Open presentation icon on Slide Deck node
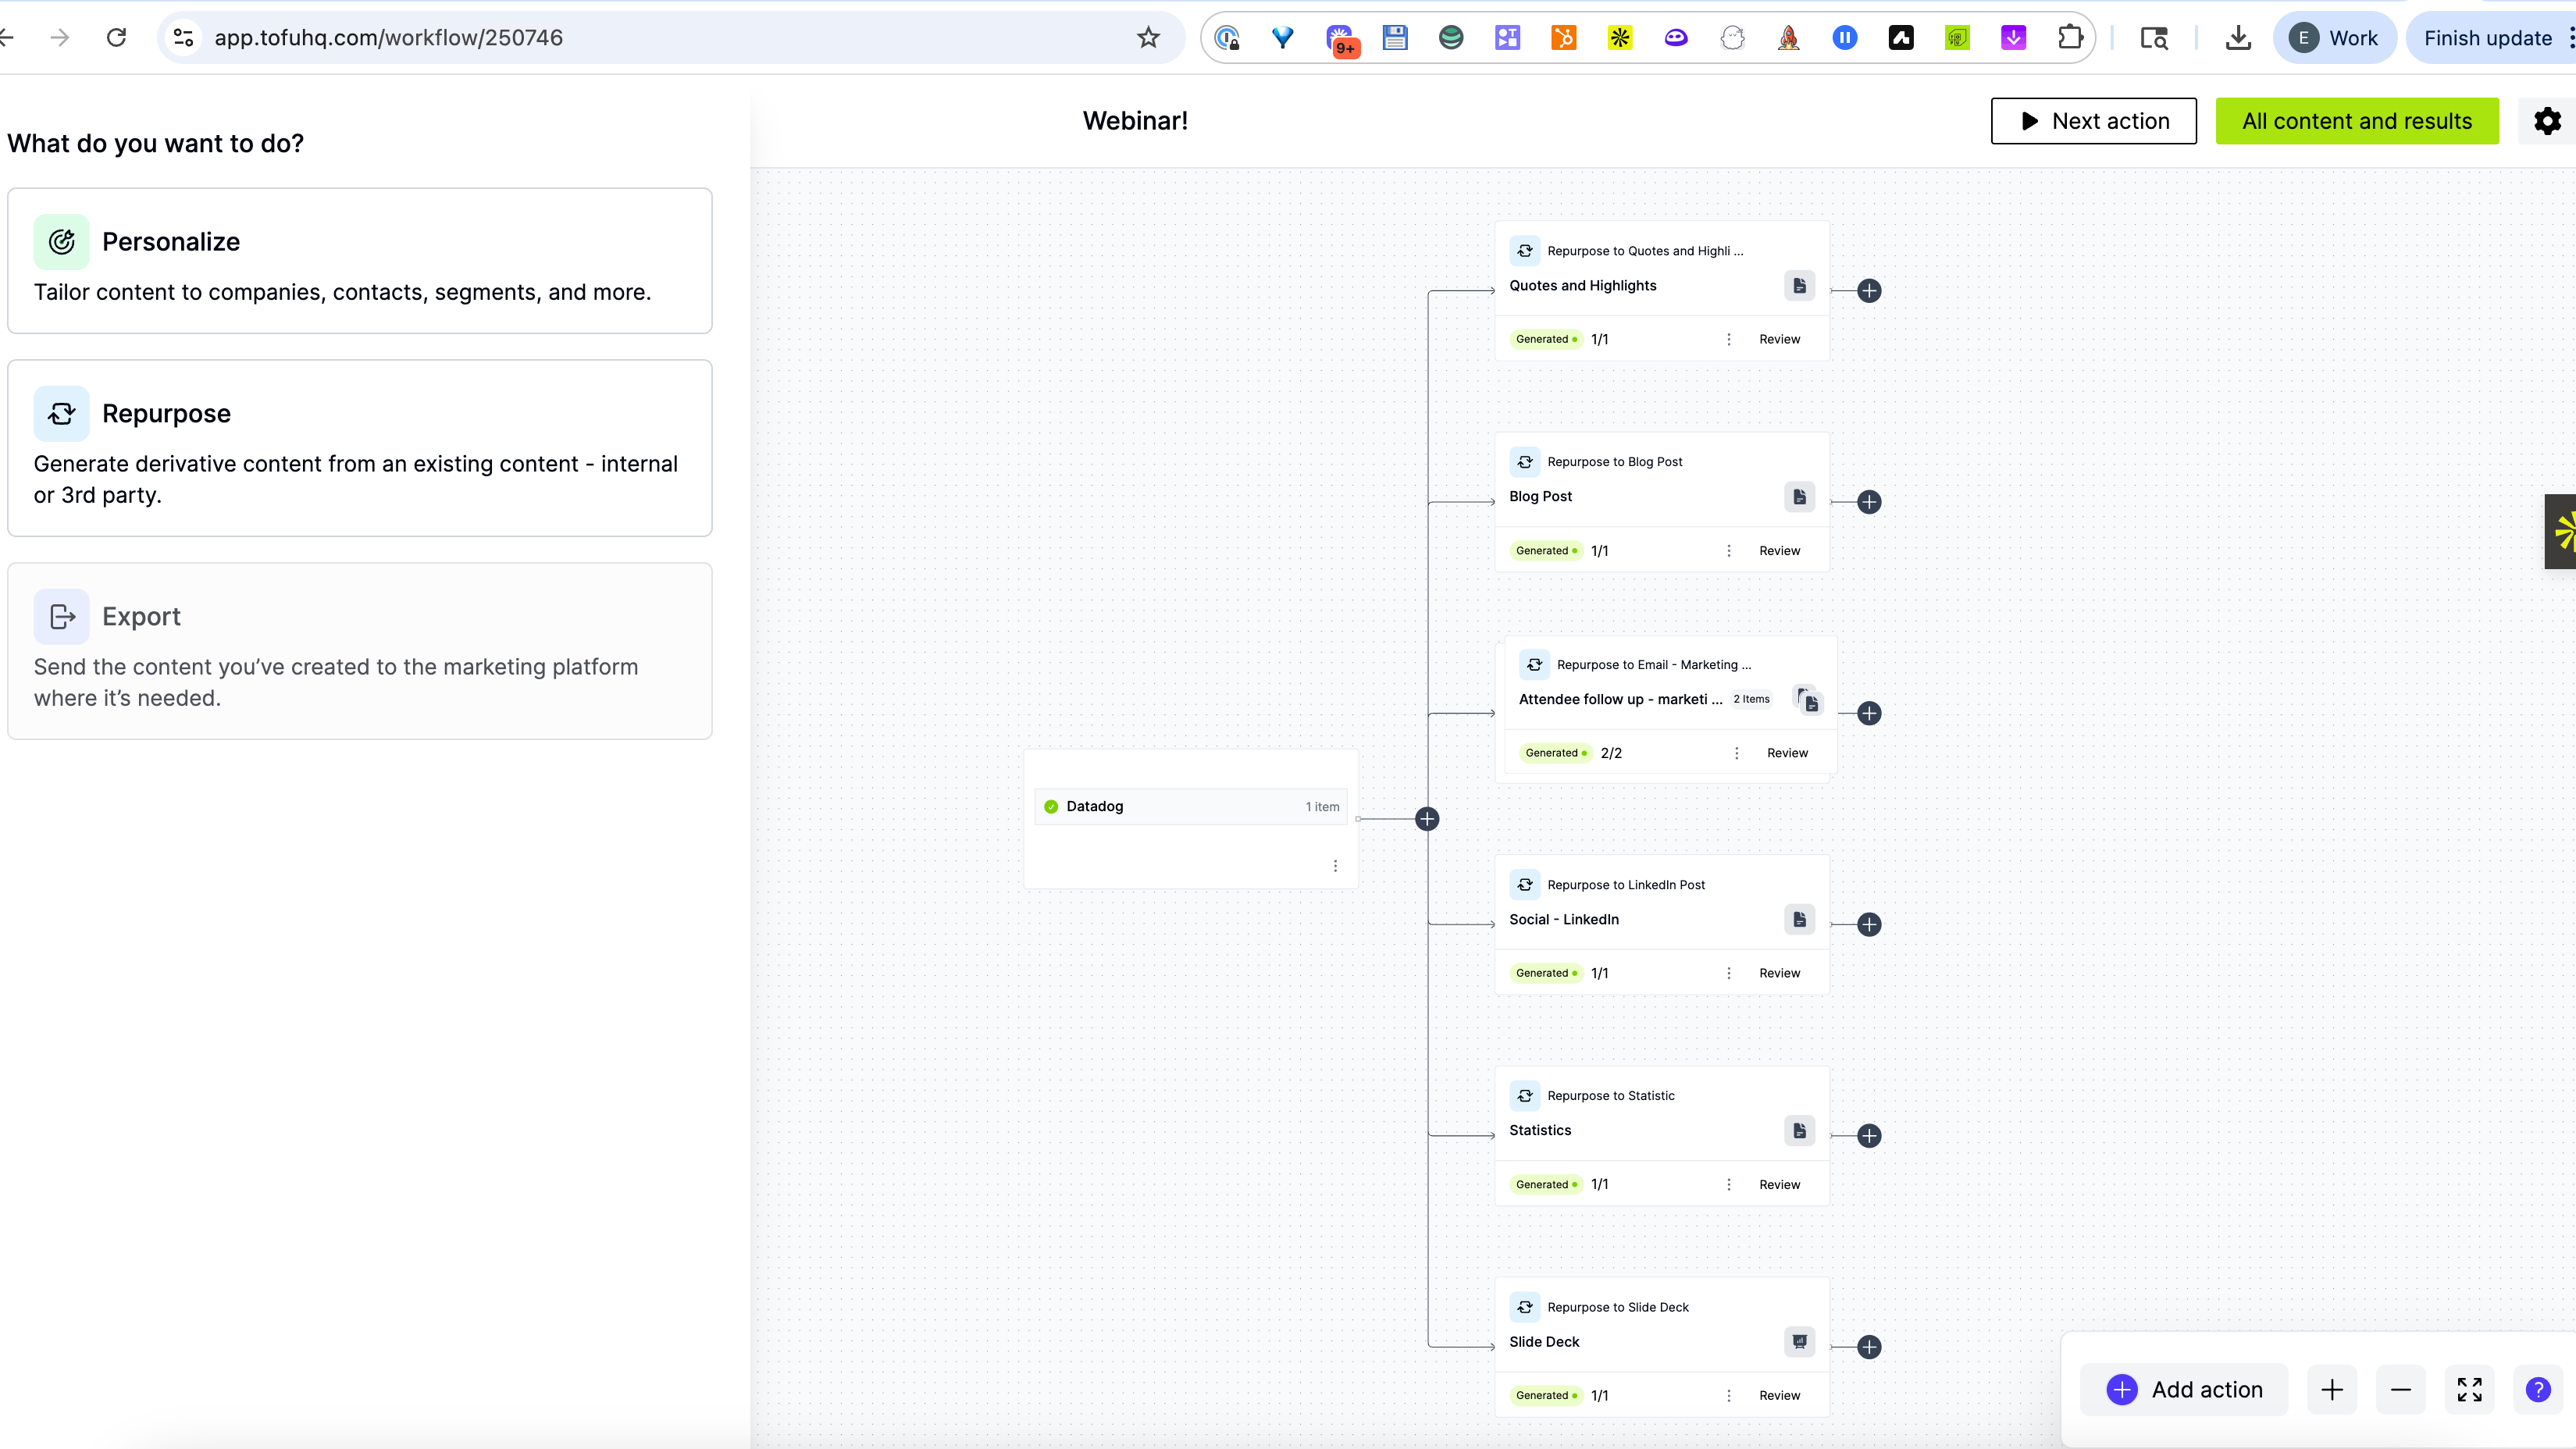The height and width of the screenshot is (1449, 2576). pos(1799,1342)
